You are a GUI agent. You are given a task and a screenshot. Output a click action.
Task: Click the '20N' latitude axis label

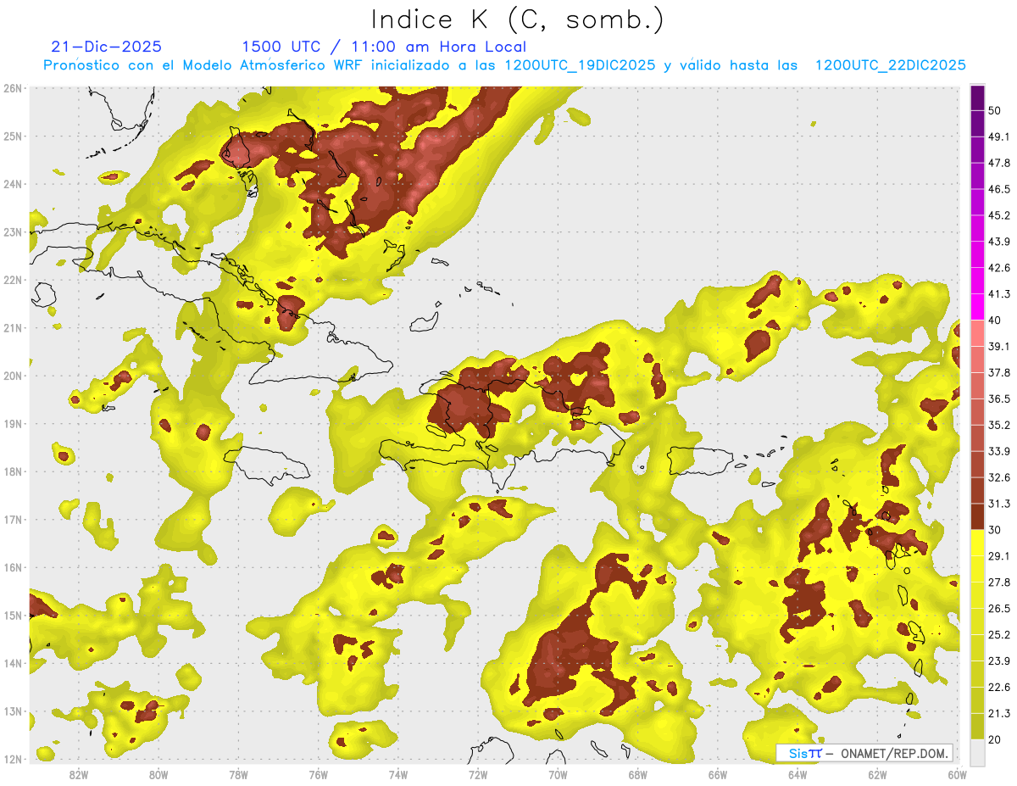point(13,376)
